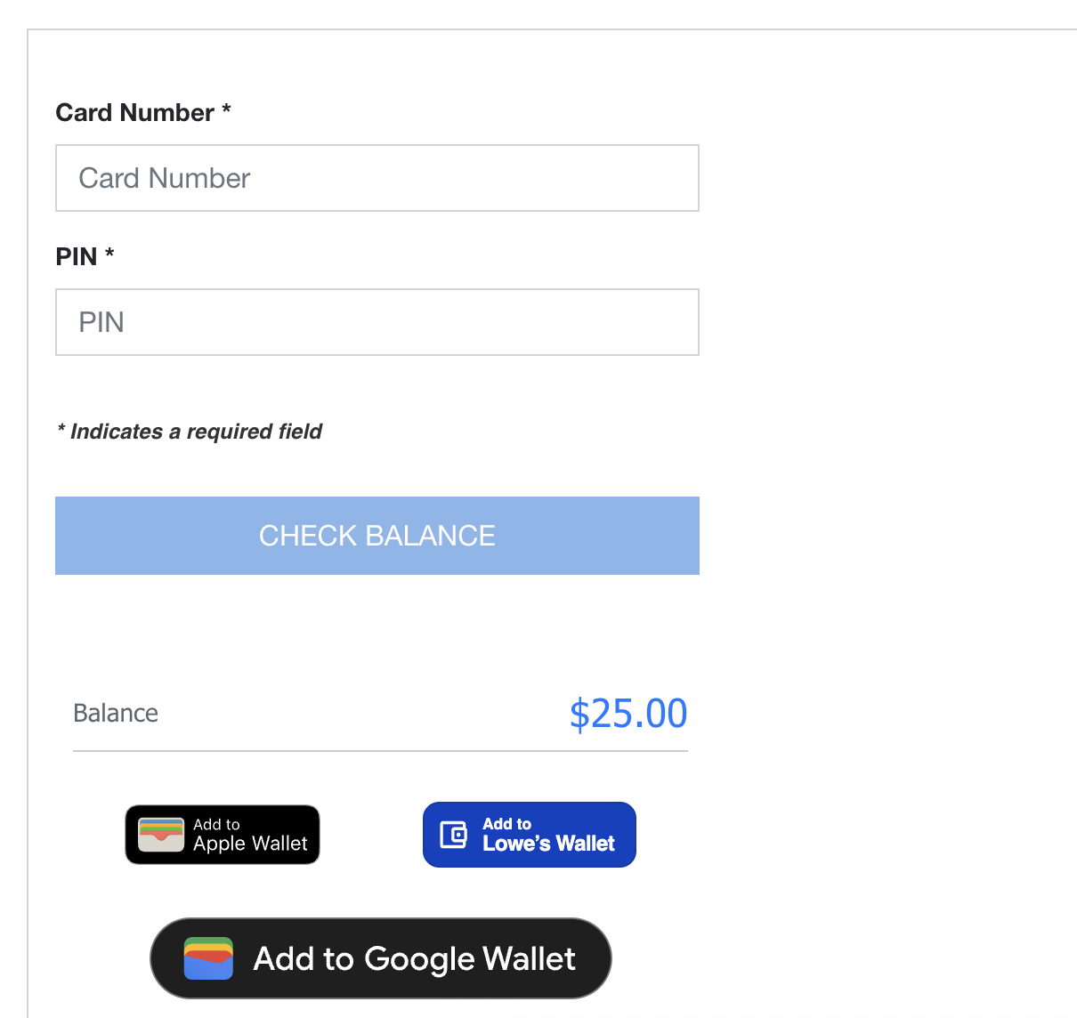
Task: Click the Card Number field label
Action: tap(134, 113)
